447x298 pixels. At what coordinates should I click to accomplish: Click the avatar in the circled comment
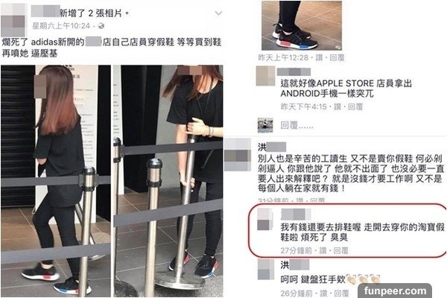(x=264, y=219)
